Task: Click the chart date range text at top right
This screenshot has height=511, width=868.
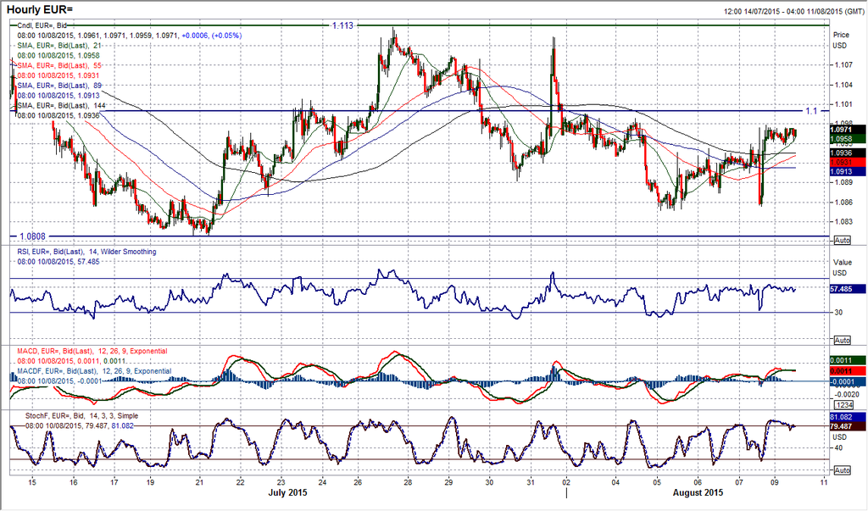Action: [x=793, y=11]
